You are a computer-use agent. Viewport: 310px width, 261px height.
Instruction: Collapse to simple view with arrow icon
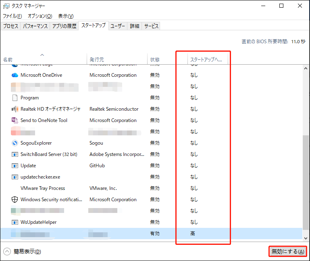[7, 251]
